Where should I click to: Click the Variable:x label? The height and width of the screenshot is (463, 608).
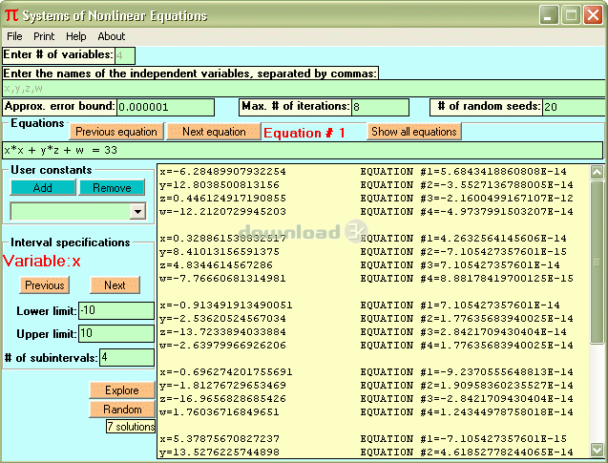(x=41, y=261)
